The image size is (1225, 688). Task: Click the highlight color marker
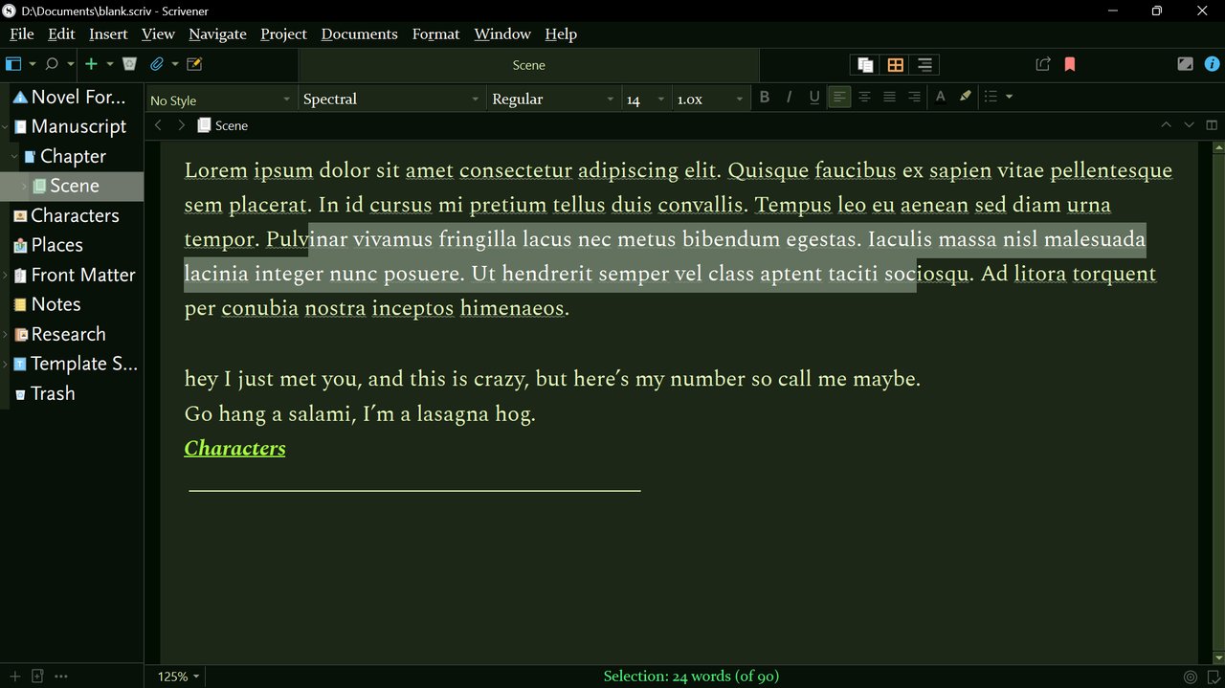(965, 97)
